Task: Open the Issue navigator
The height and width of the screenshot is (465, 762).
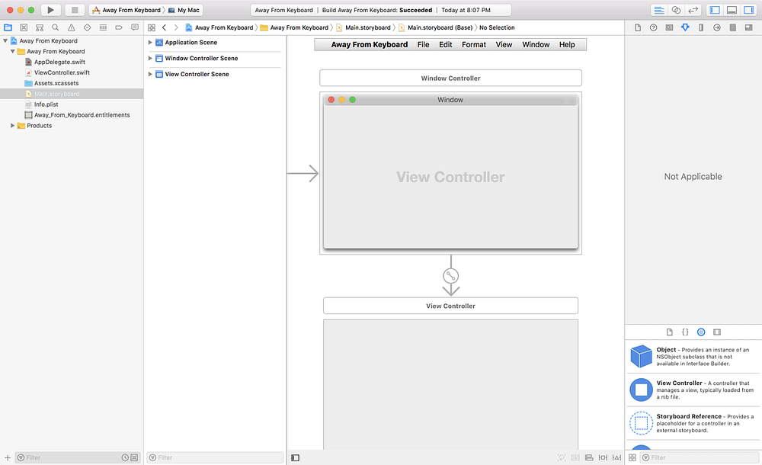Action: click(72, 27)
